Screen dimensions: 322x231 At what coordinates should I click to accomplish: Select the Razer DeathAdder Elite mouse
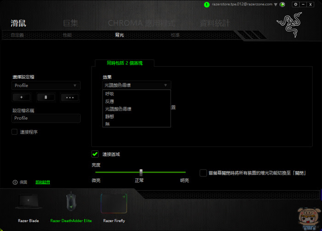click(x=71, y=208)
